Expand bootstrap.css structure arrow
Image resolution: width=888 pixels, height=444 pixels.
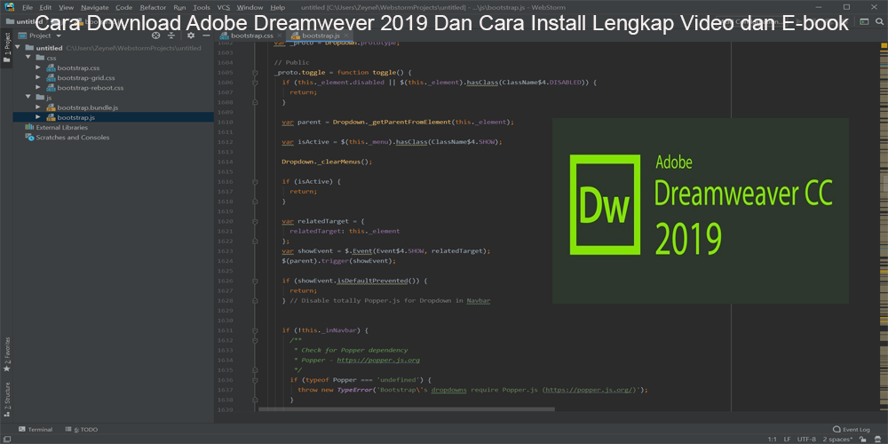(x=38, y=68)
